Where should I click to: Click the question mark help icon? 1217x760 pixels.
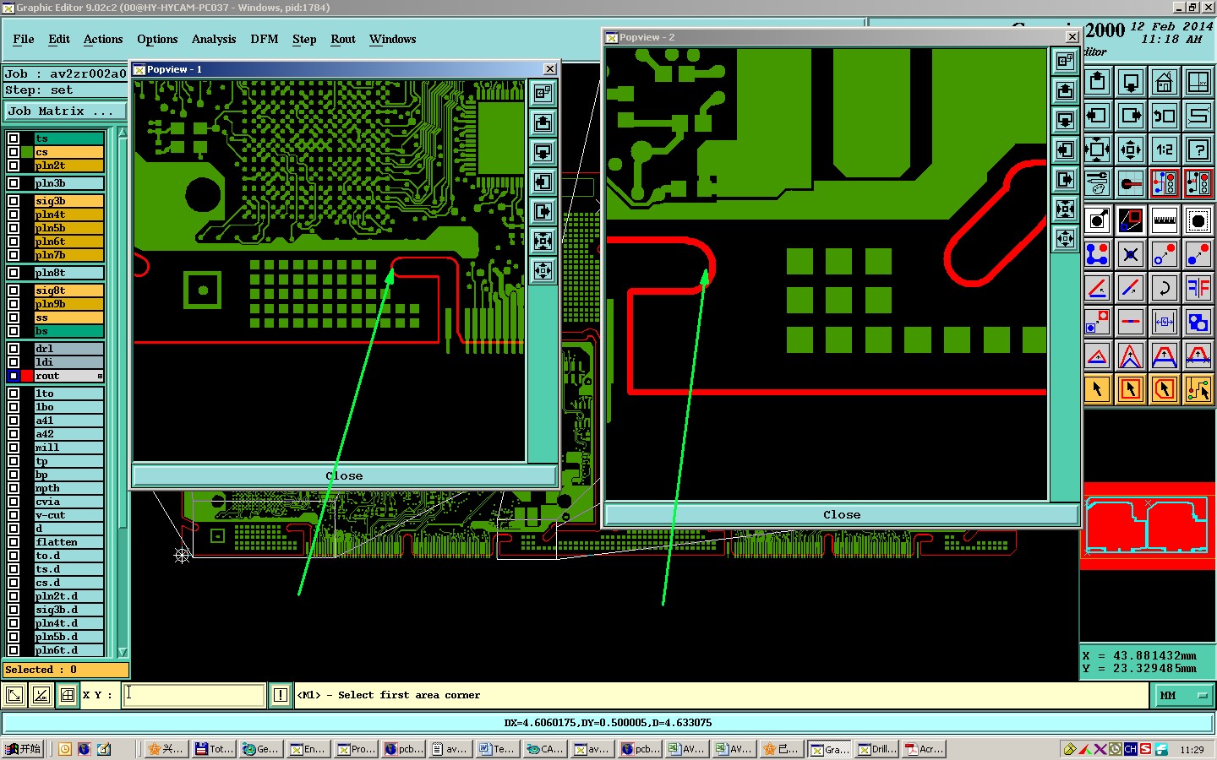[1198, 150]
